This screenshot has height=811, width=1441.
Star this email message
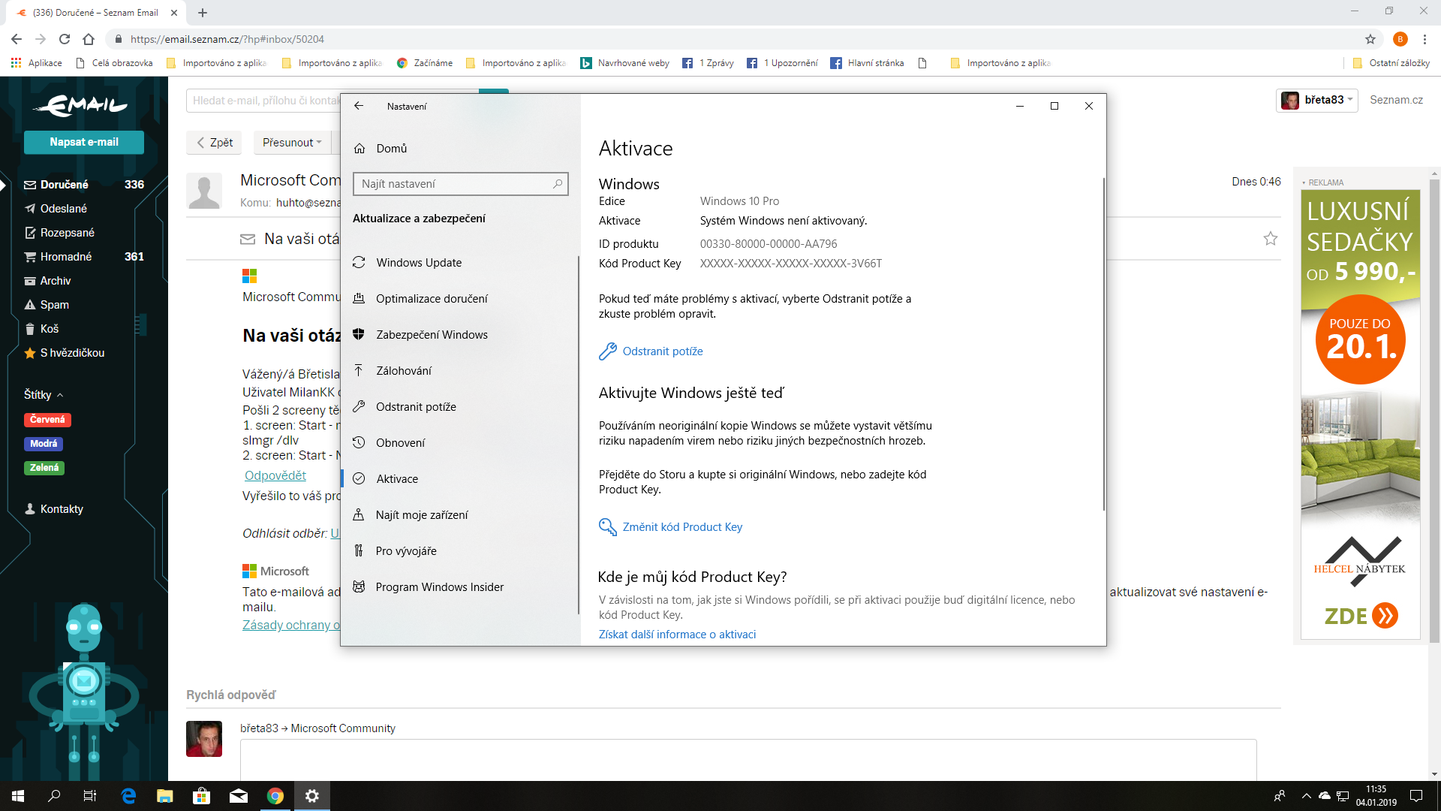point(1270,239)
